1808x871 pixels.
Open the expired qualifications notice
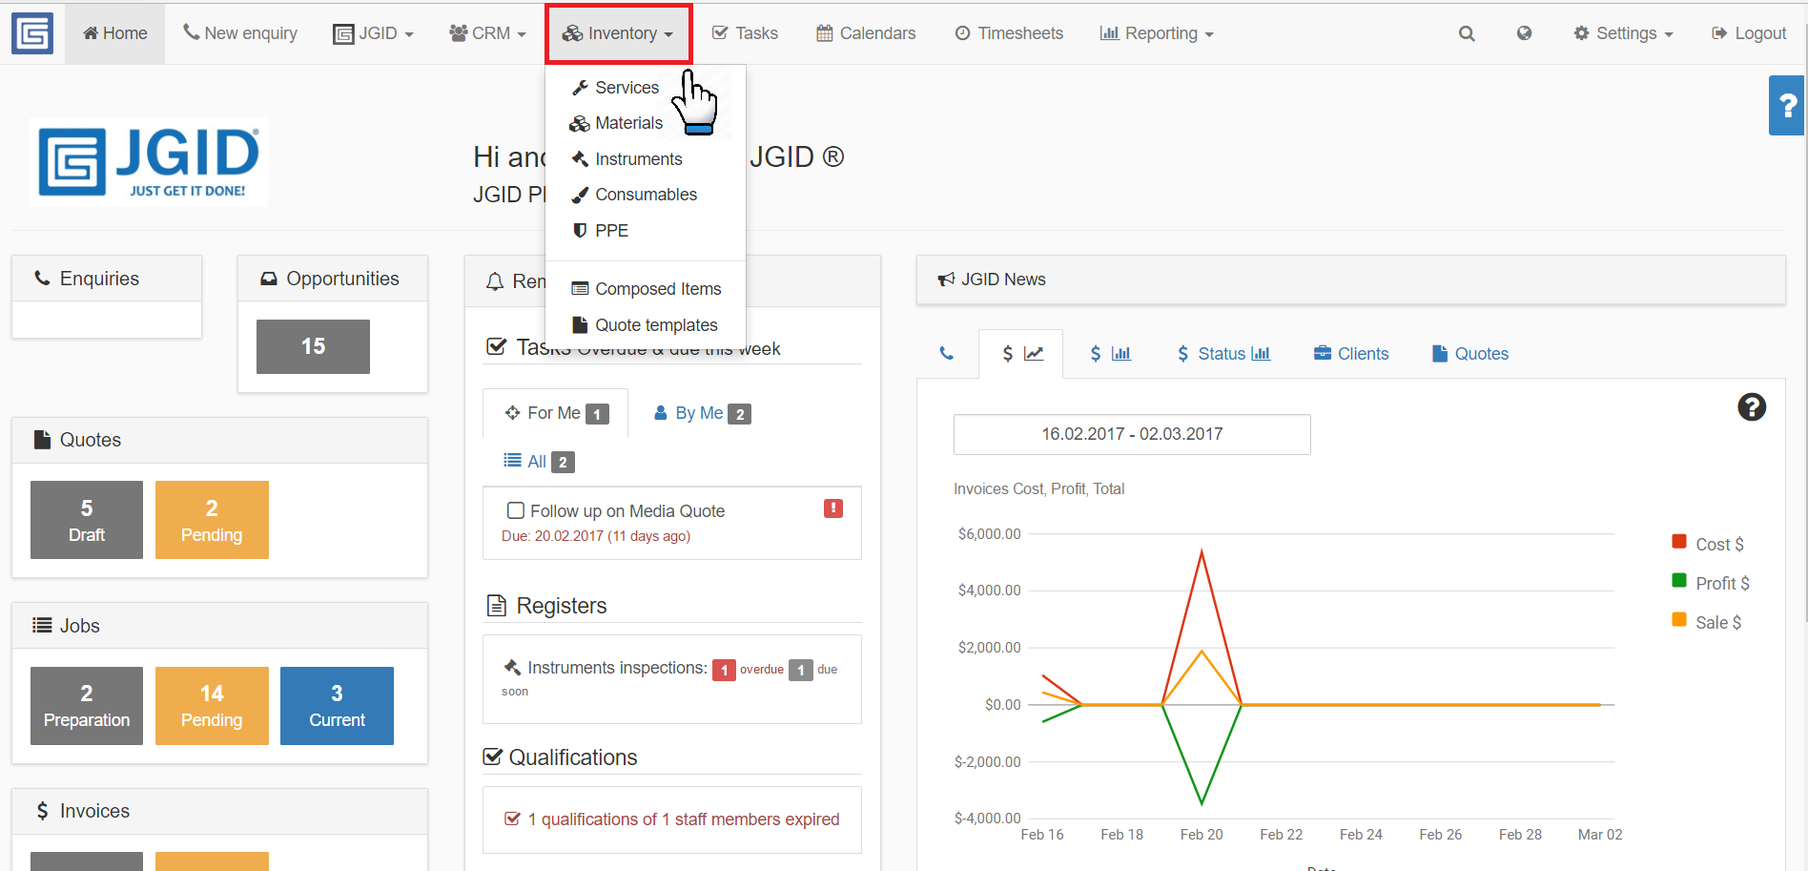coord(672,819)
